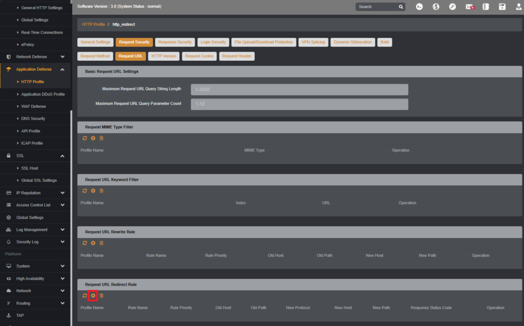524x326 pixels.
Task: Expand the IP Reputation menu
Action: 62,193
